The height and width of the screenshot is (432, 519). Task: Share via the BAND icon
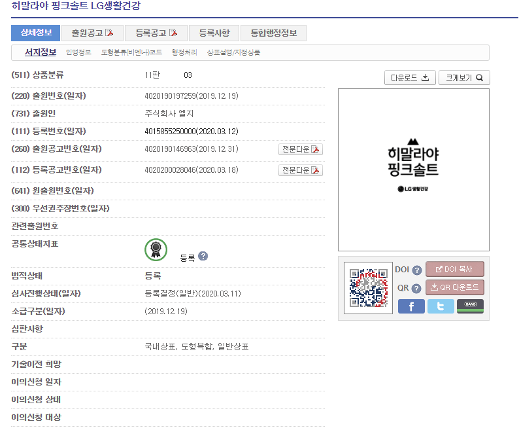470,306
